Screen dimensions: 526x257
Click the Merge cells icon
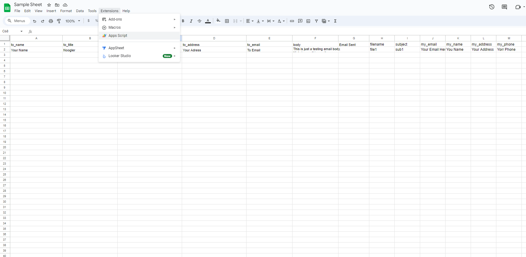click(235, 21)
